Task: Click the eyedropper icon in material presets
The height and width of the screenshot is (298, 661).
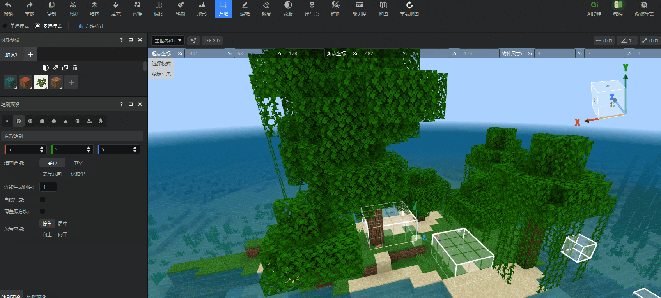Action: [55, 68]
